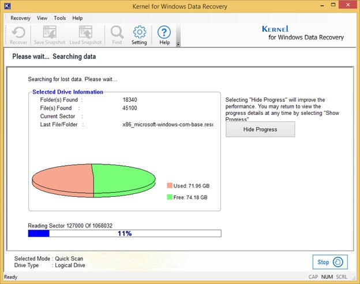Click the Kernel for Windows Data Recovery logo
This screenshot has width=360, height=284.
pos(303,33)
